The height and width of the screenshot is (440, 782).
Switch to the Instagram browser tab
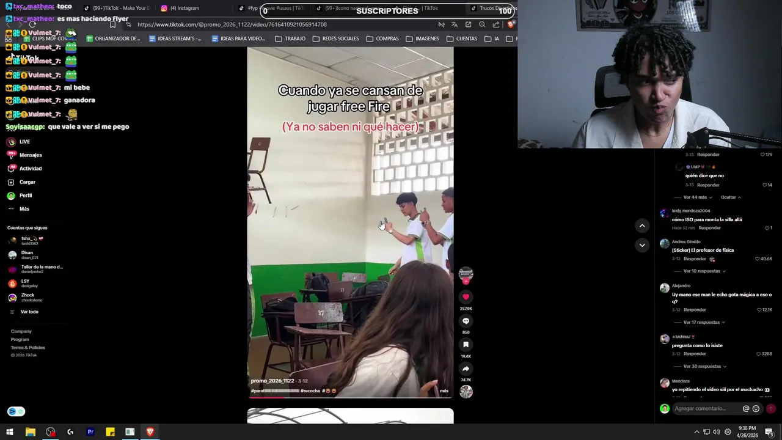coord(184,8)
